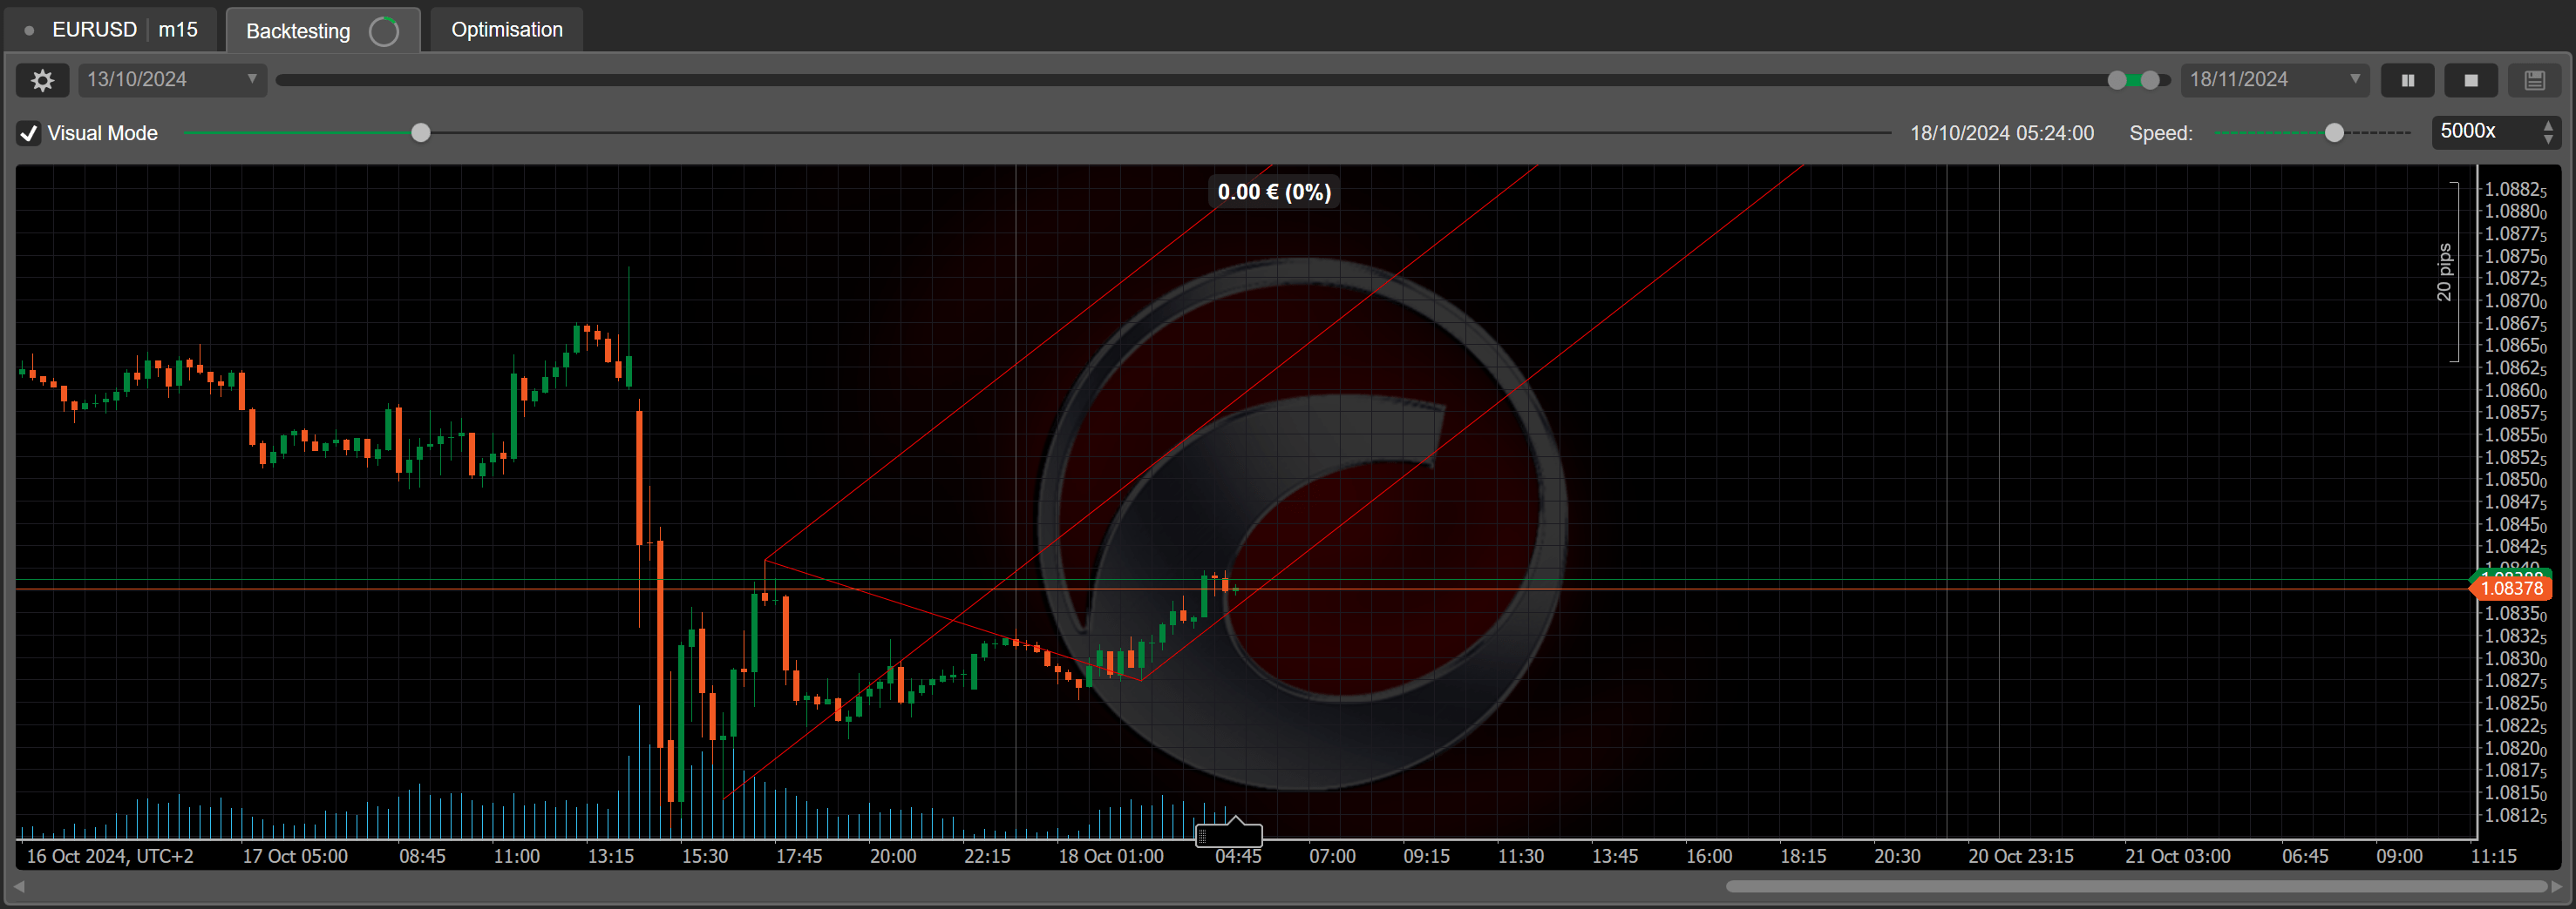
Task: Click the scroll-left arrow below the chart
Action: coord(19,886)
